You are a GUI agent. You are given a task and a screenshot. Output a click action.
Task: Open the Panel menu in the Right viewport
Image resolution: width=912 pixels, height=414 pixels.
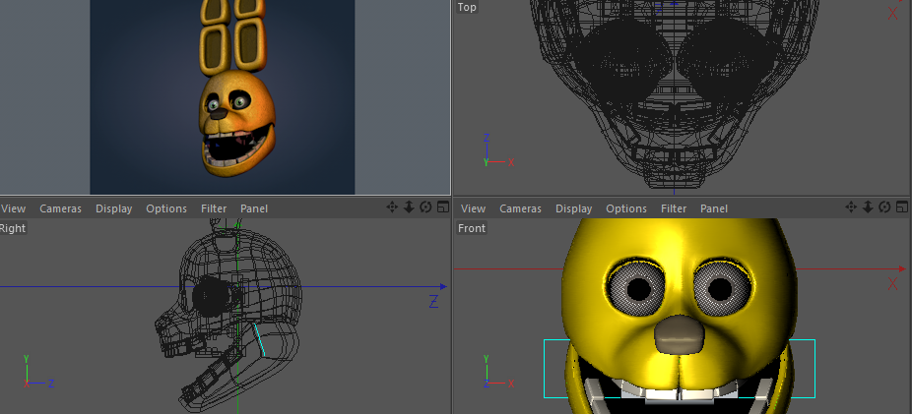pos(254,208)
